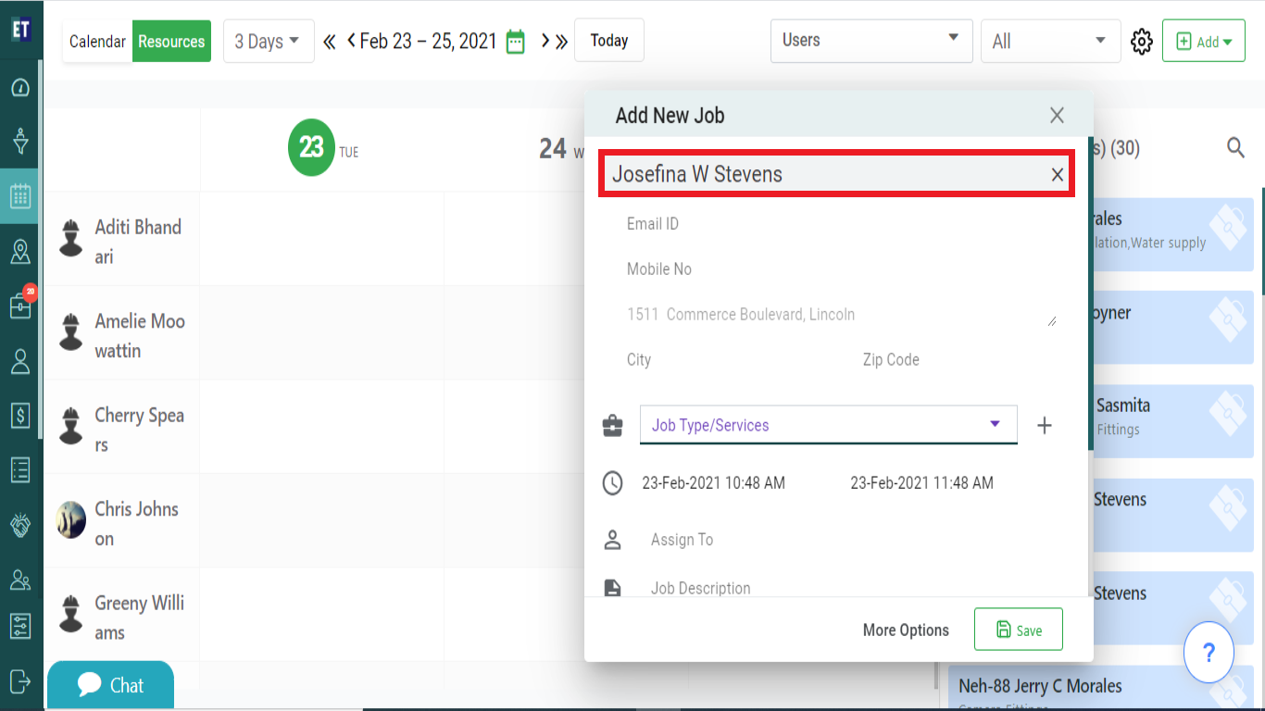Select resource Amelie Moowattin row
The image size is (1265, 711).
click(x=122, y=334)
